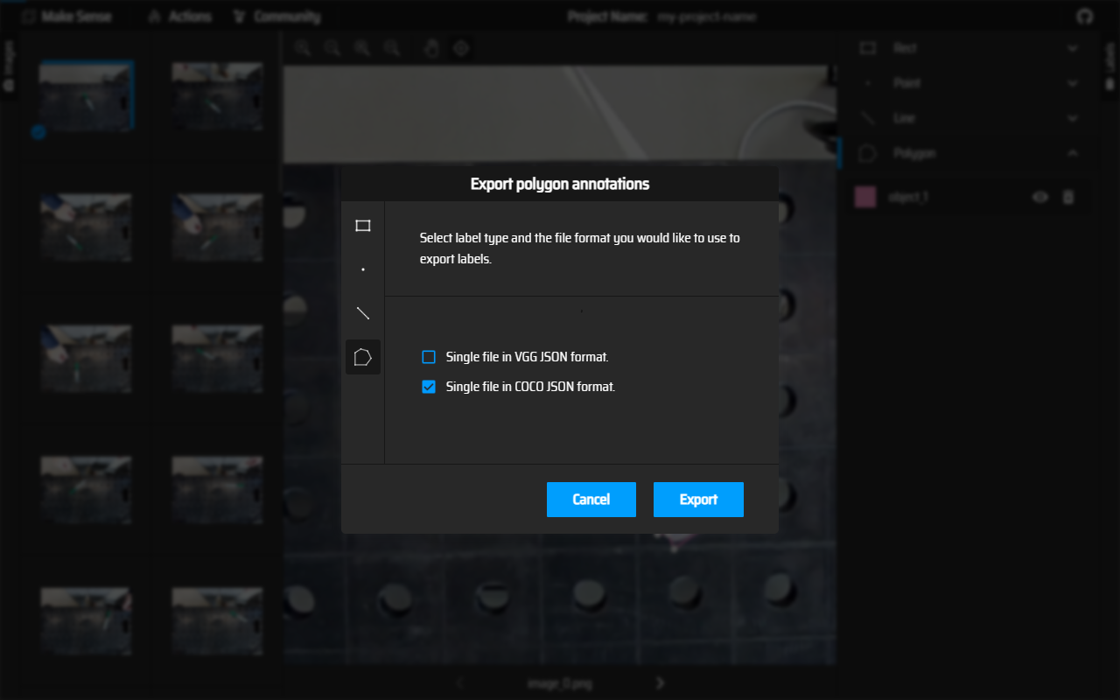The image size is (1120, 700).
Task: Click the object_1 pink color swatch
Action: [865, 197]
